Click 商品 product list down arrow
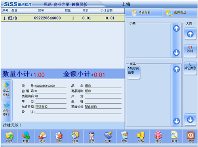 click(x=177, y=121)
